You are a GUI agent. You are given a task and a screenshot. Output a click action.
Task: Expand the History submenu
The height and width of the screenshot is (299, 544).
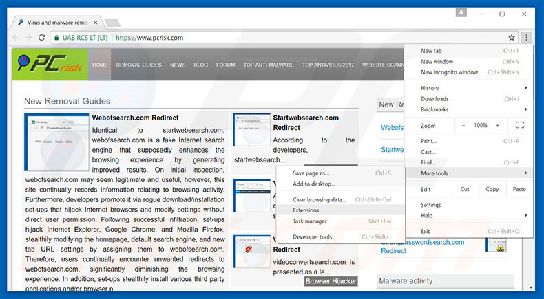click(x=468, y=88)
